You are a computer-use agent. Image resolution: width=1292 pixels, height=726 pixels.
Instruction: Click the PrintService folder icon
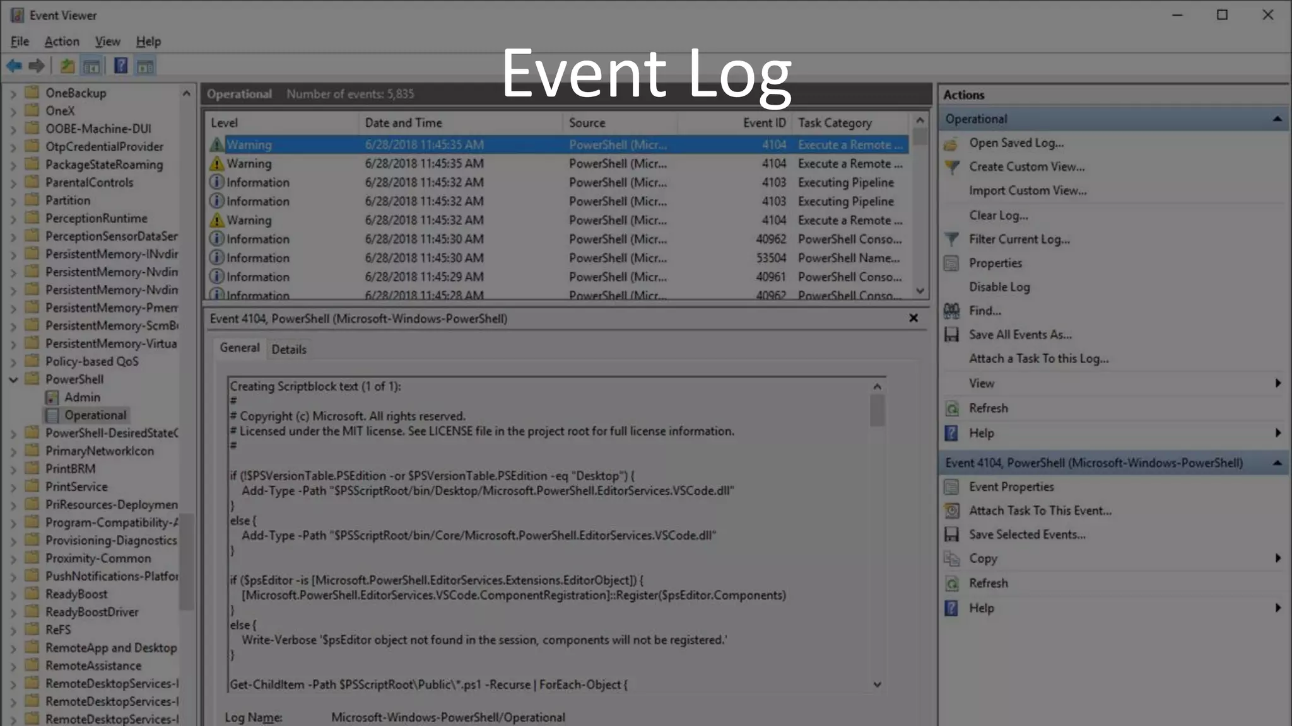(x=32, y=487)
